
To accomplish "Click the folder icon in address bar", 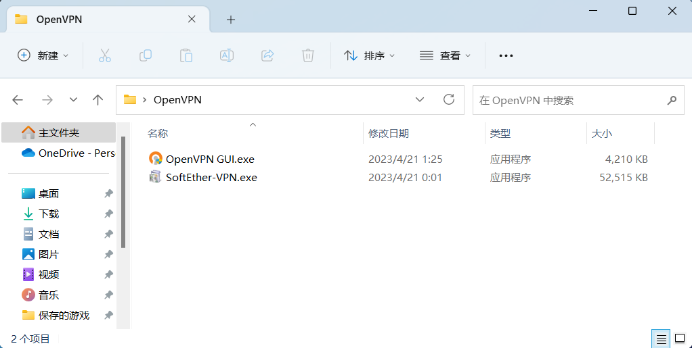I will 130,99.
